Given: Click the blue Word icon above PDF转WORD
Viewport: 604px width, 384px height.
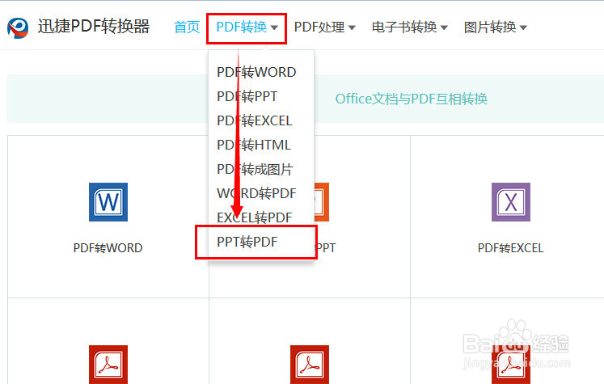Looking at the screenshot, I should point(108,202).
